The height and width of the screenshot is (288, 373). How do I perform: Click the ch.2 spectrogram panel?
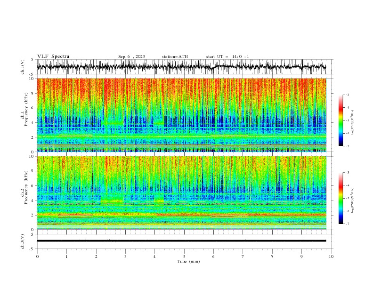181,193
